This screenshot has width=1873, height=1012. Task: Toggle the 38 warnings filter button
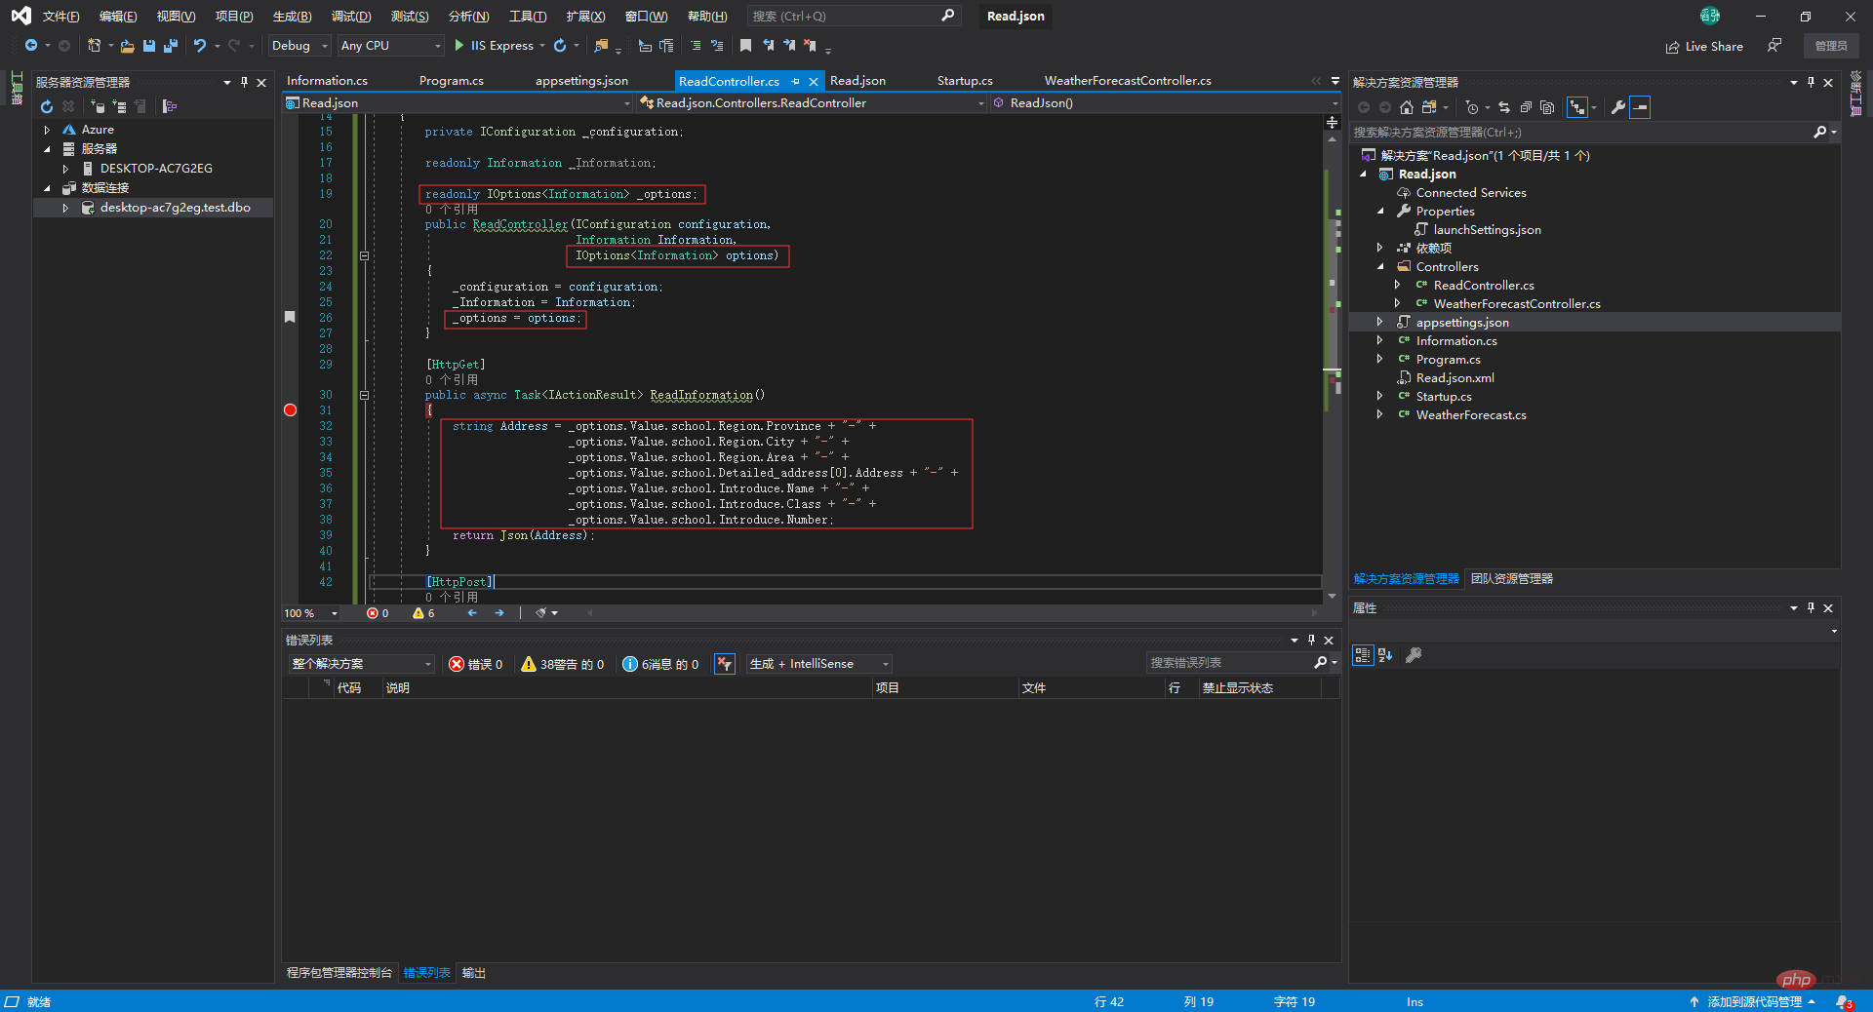pos(562,664)
